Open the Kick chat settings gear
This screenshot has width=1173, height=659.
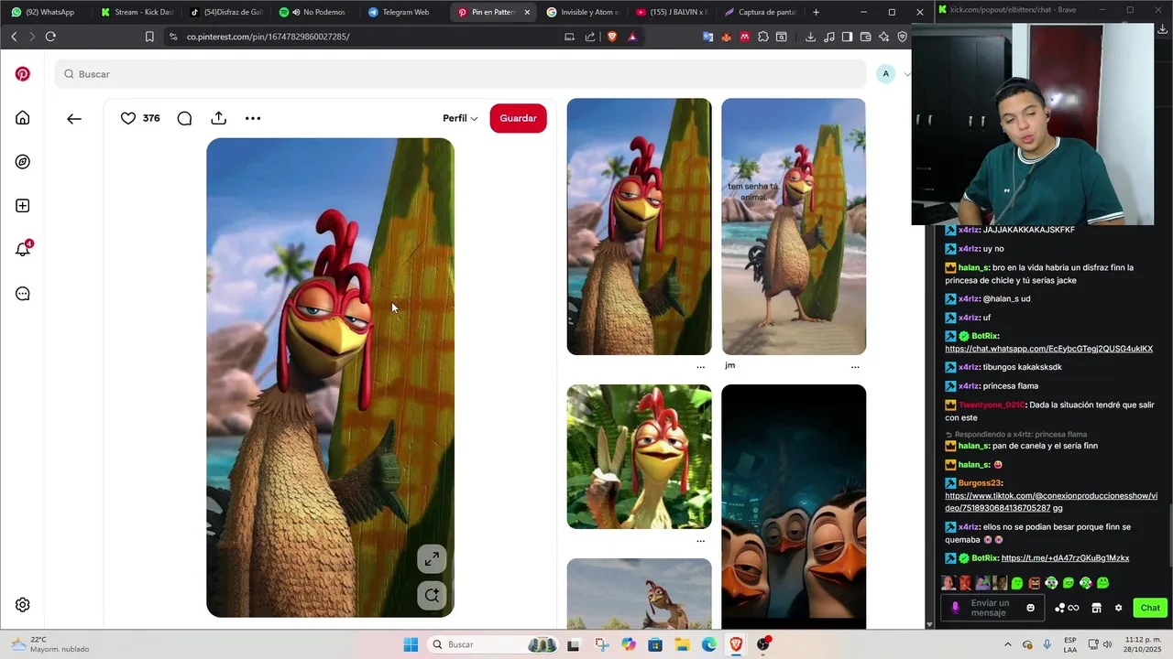click(1118, 608)
